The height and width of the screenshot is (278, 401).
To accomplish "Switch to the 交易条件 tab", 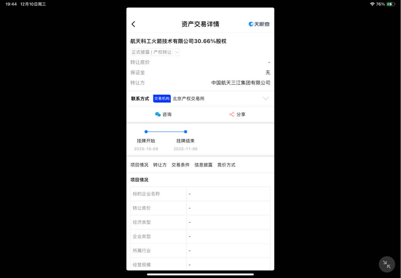I will [181, 165].
